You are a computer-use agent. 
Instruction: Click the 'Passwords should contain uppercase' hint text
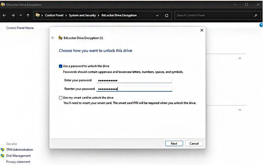[123, 72]
